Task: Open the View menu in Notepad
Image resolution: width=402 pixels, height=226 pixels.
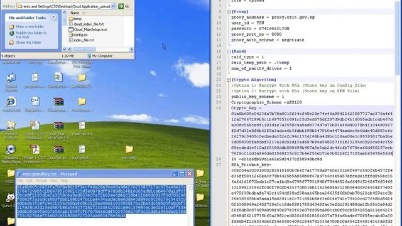Action: tap(54, 181)
